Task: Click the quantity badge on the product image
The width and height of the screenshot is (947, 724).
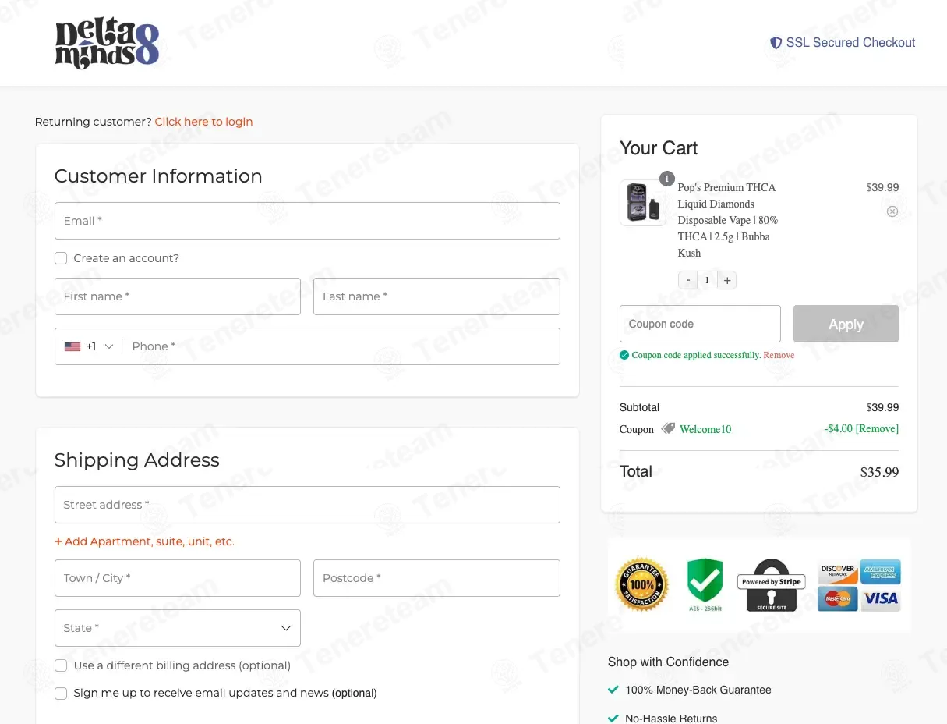Action: (666, 179)
